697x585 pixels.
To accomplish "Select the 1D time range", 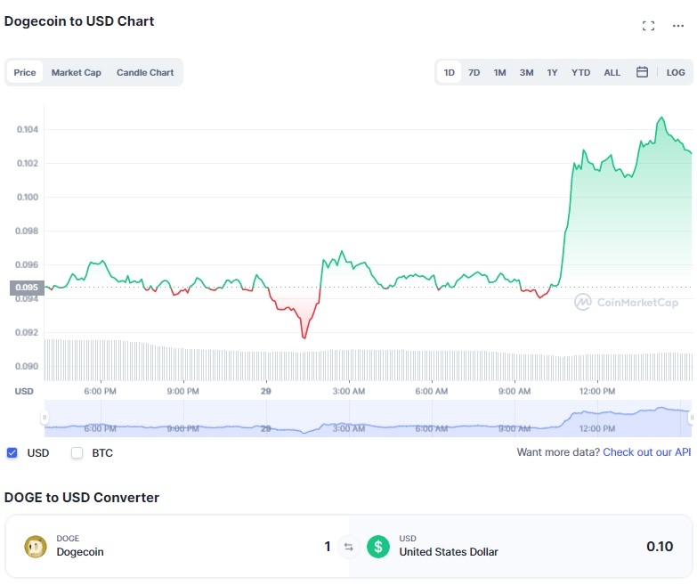I will click(x=449, y=72).
